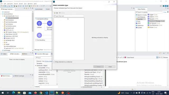The height and width of the screenshot is (95, 169).
Task: Select Salesforce category in palette
Action: (x=140, y=26)
